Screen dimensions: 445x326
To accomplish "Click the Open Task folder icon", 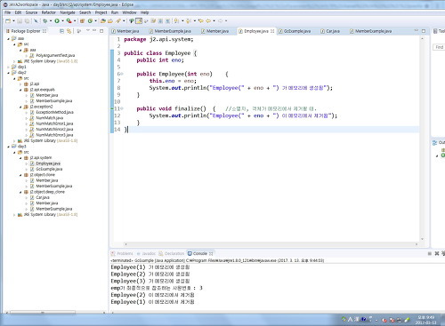I will (x=110, y=21).
